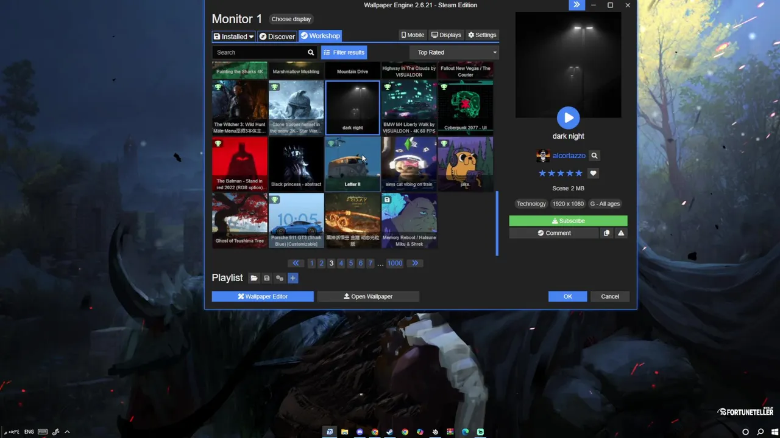
Task: Open the taskbar search magnifier in the tray
Action: pyautogui.click(x=760, y=432)
